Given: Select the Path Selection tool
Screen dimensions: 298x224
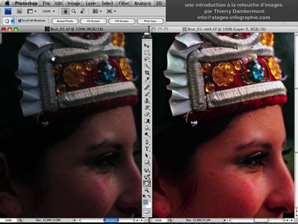Looking at the screenshot, I should [x=147, y=156].
